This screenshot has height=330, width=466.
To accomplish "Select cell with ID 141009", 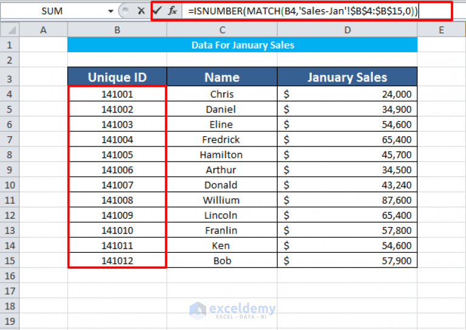I will click(117, 215).
